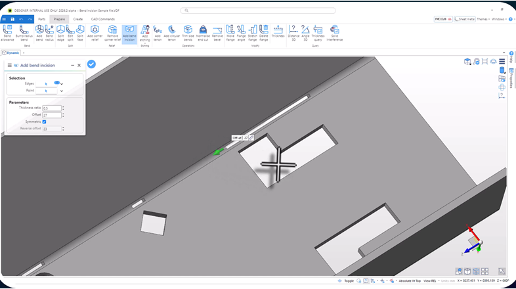Open the CAD Commands ribbon tab
The image size is (516, 289).
coord(103,19)
